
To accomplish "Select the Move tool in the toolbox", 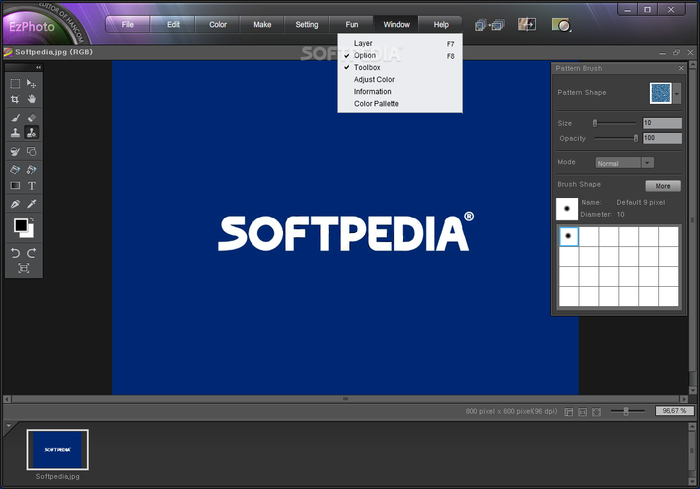I will pos(31,83).
